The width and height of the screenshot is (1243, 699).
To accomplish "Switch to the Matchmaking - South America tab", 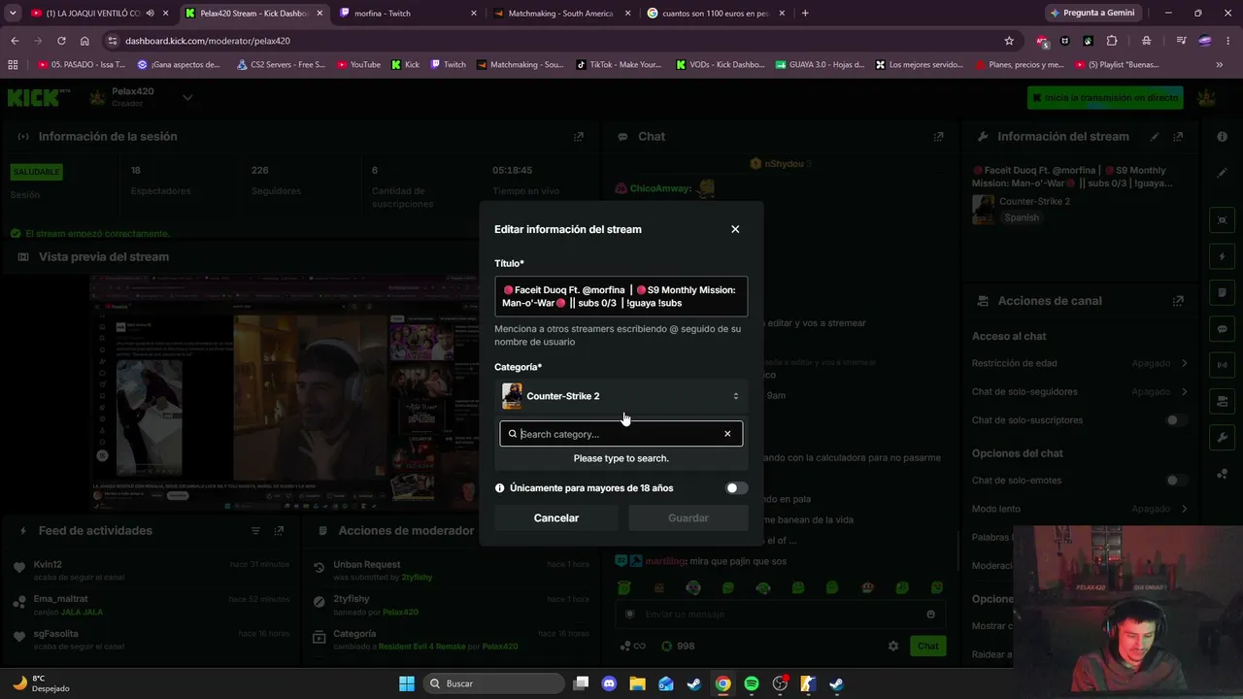I will tap(560, 14).
